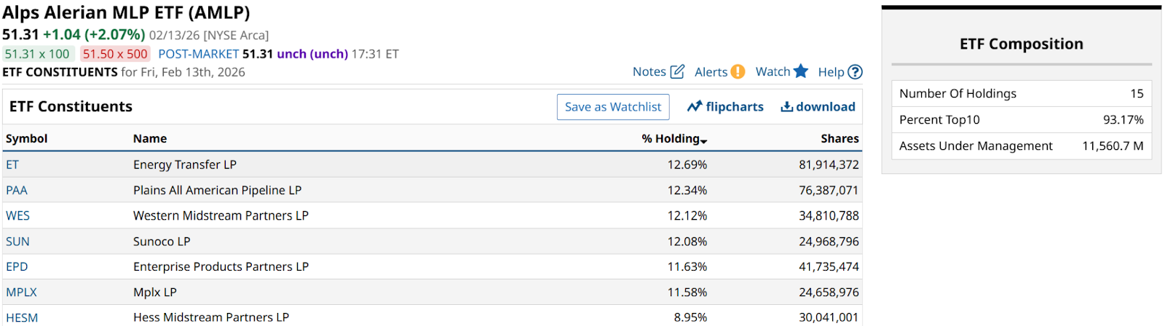
Task: Open the ET symbol link
Action: click(x=12, y=164)
